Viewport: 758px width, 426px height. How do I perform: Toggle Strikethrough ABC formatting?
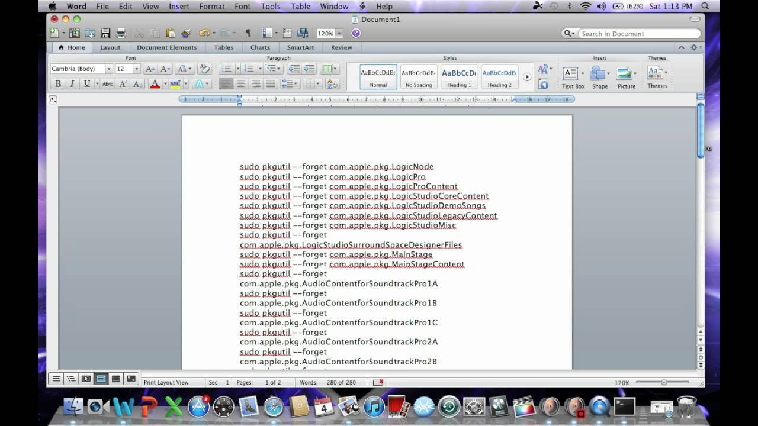pos(107,84)
